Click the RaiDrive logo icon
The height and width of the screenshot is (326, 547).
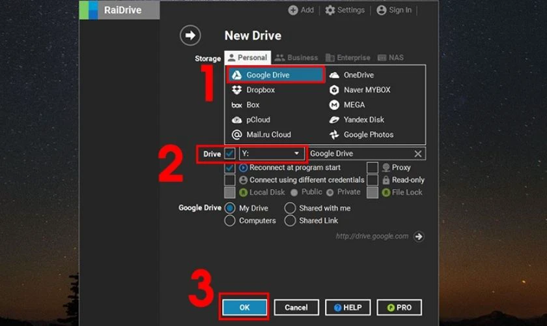click(x=89, y=10)
